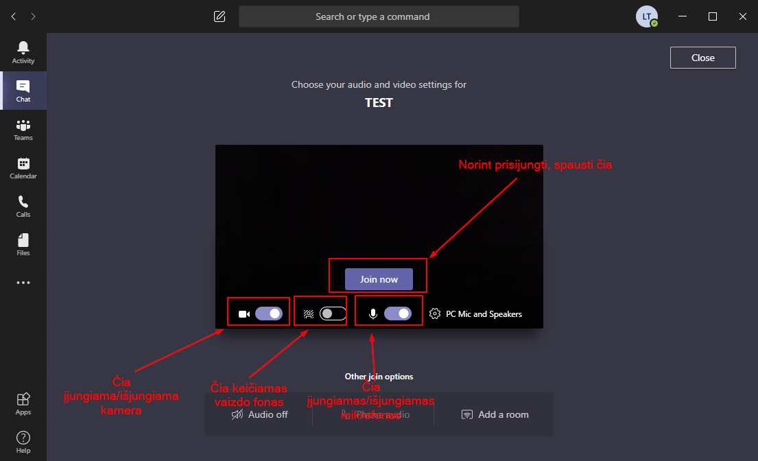Go back with the left arrow

tap(14, 16)
